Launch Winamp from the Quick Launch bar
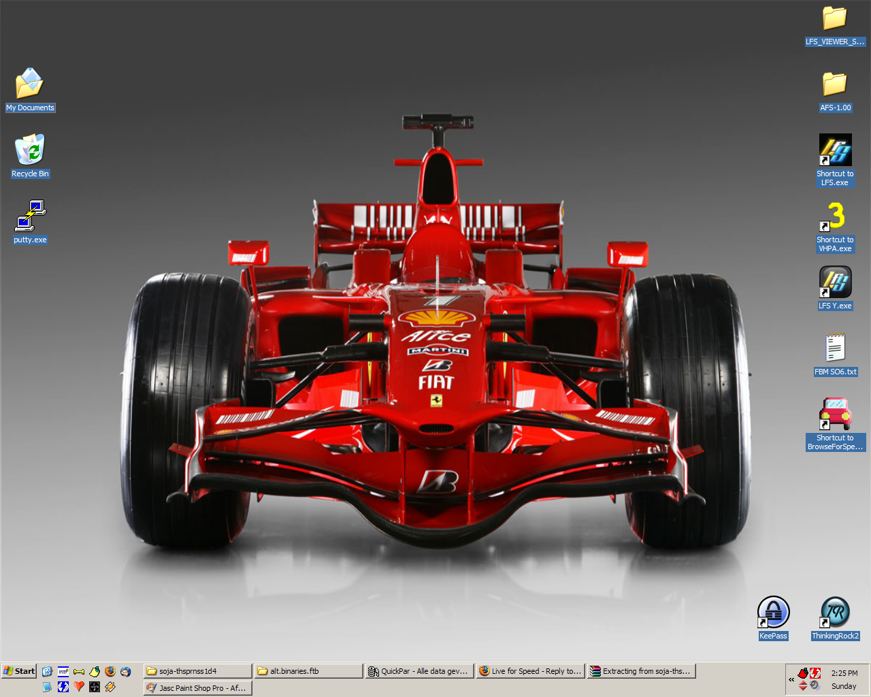Screen dimensions: 871x697 tap(110, 687)
